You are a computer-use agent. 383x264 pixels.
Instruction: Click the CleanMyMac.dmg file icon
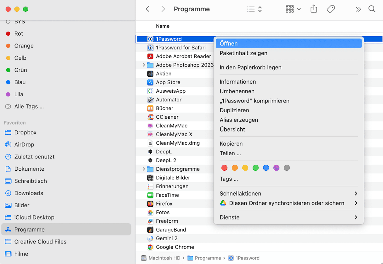(x=150, y=143)
